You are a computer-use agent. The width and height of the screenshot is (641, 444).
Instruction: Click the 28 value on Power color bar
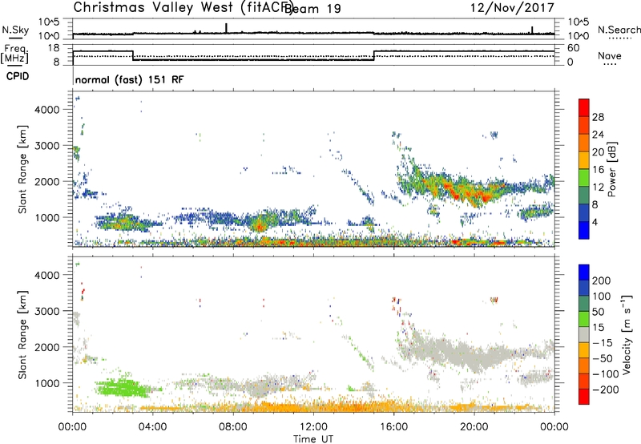(x=598, y=117)
